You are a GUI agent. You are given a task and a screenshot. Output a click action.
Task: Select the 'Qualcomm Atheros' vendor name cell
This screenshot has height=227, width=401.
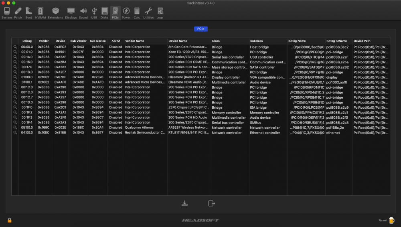point(139,128)
